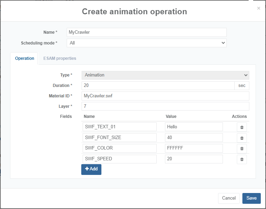Click the SWF_SPEED name field
The height and width of the screenshot is (209, 266).
[x=119, y=159]
